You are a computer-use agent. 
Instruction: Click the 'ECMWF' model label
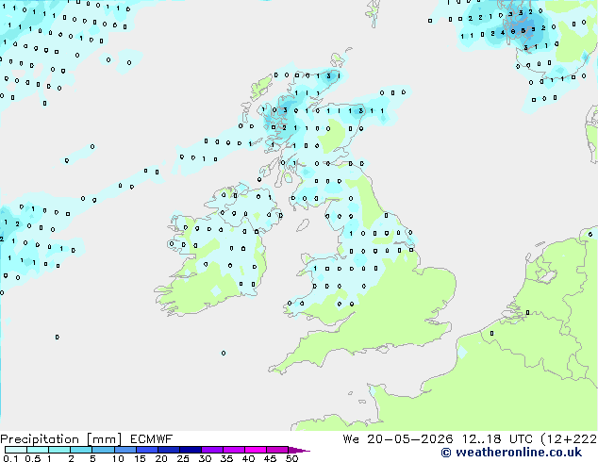(152, 439)
